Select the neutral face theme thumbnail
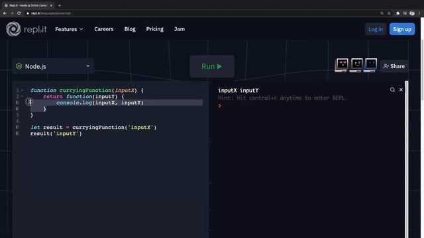Viewport: 424px width, 238px height. pyautogui.click(x=356, y=65)
